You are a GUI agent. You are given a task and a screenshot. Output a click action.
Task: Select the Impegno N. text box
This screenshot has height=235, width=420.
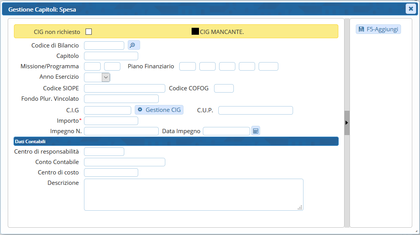pos(121,131)
